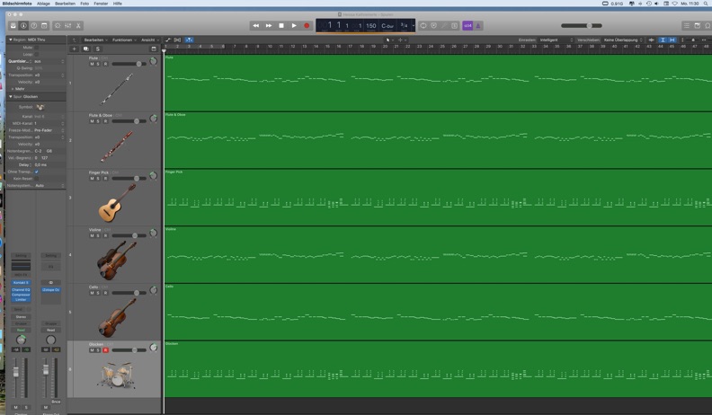
Task: Collapse the Spur Glocken section
Action: [11, 97]
